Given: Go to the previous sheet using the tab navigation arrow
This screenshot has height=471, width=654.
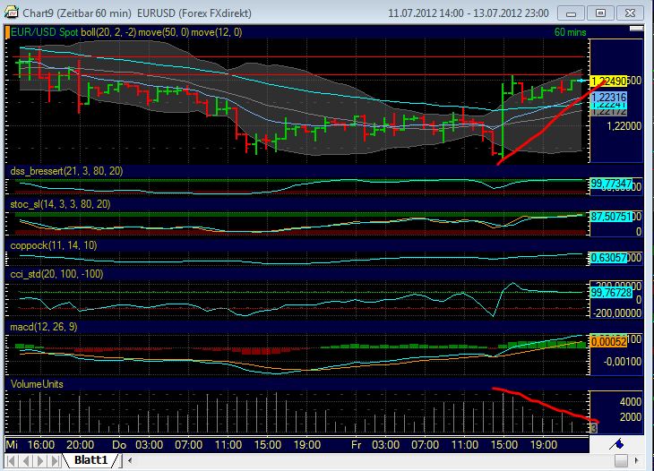Looking at the screenshot, I should coord(26,461).
